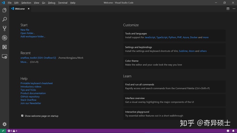Image resolution: width=237 pixels, height=133 pixels.
Task: Show errors count in status bar
Action: (x=10, y=131)
